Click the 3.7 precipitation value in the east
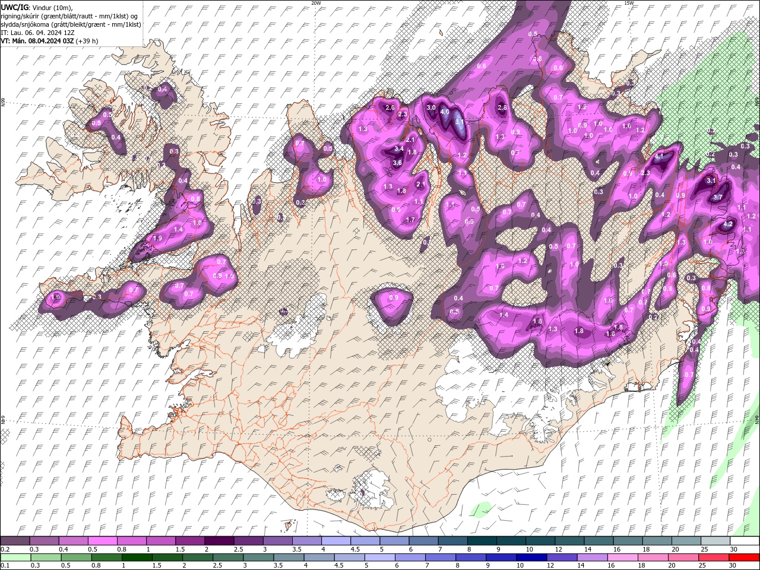Screen dimensions: 760x570 point(717,197)
